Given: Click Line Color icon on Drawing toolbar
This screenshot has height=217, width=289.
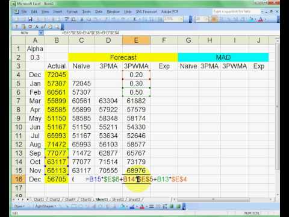Looking at the screenshot, I should 132,206.
